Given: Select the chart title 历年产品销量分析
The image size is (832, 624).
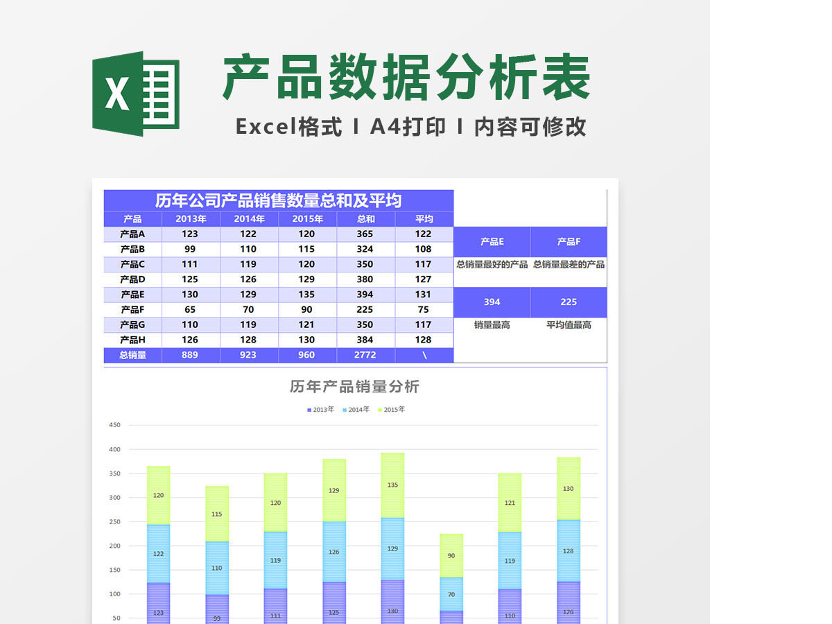Looking at the screenshot, I should (354, 386).
